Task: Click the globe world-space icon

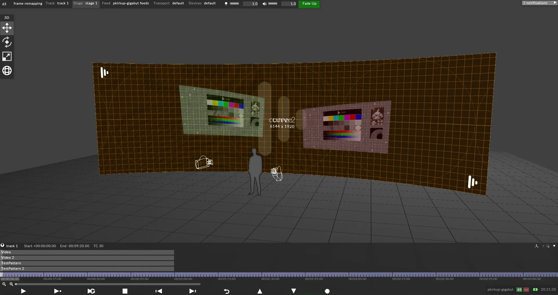Action: [7, 70]
